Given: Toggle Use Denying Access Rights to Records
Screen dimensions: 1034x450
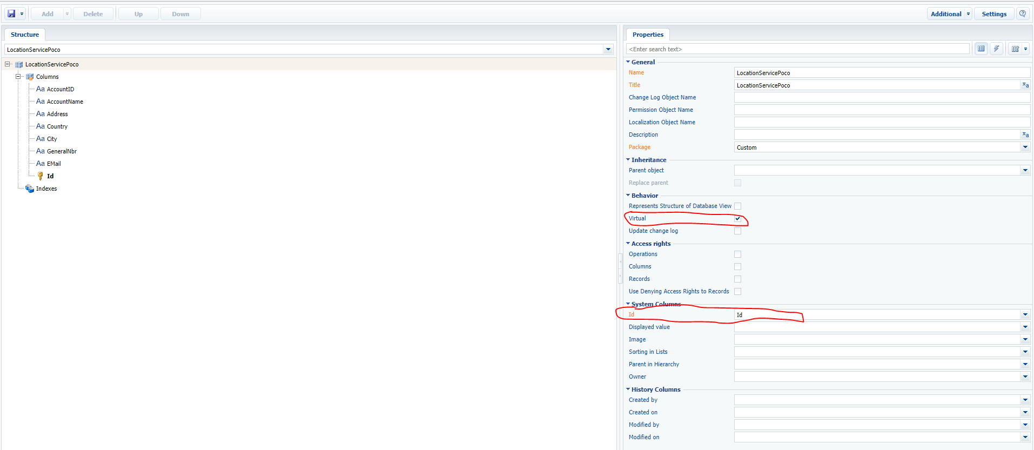Looking at the screenshot, I should [x=737, y=292].
